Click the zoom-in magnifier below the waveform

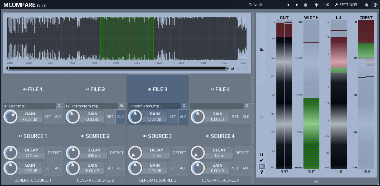232,68
